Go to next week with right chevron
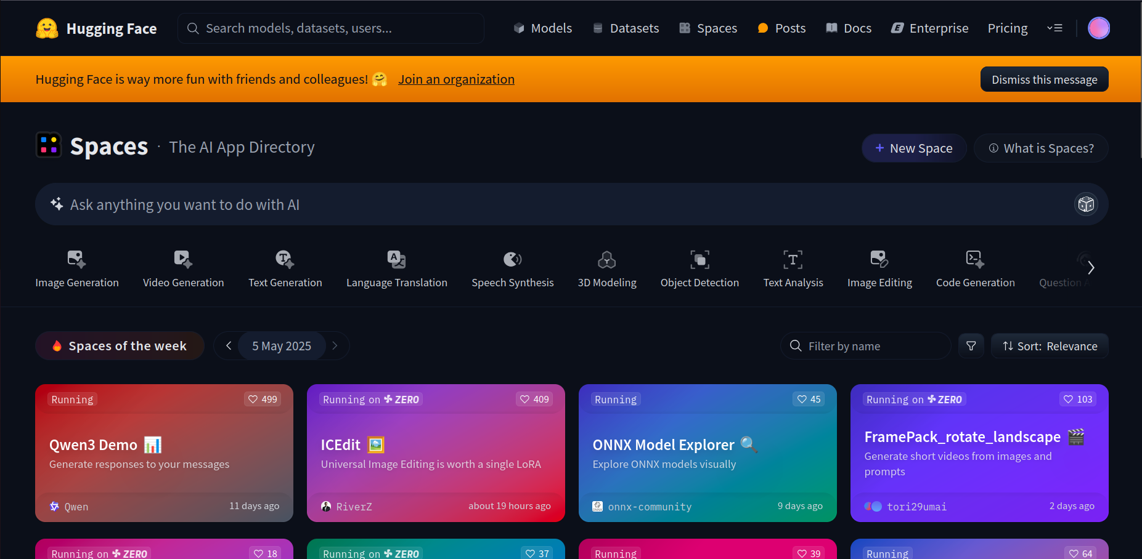 tap(335, 345)
